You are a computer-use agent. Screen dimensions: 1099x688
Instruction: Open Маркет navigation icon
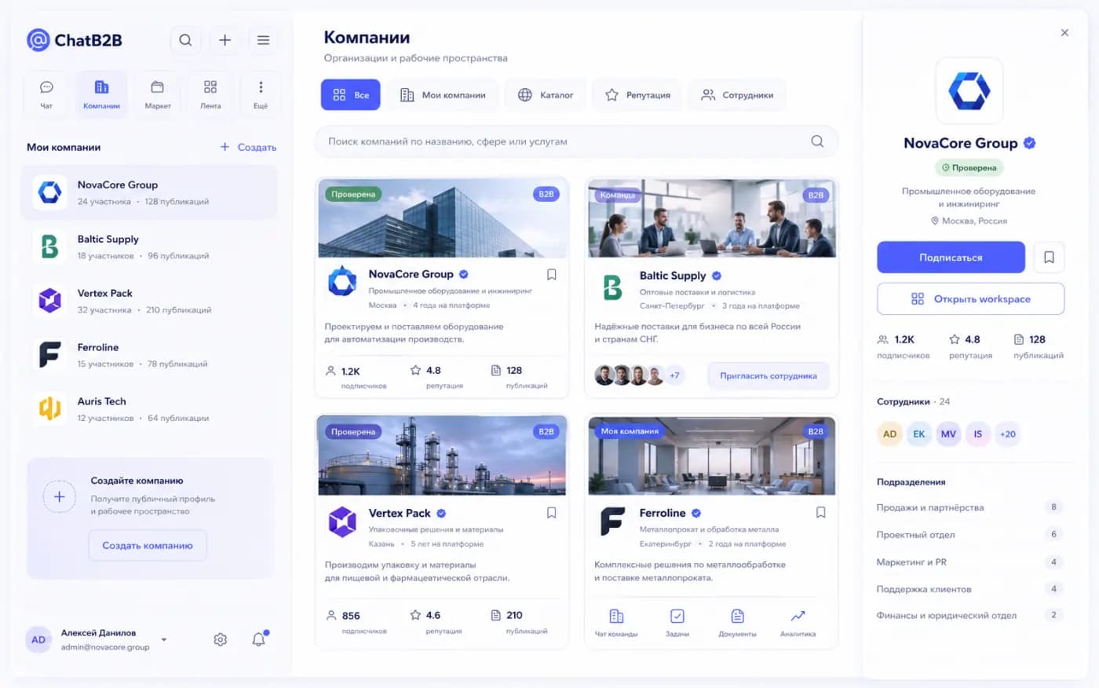point(157,94)
